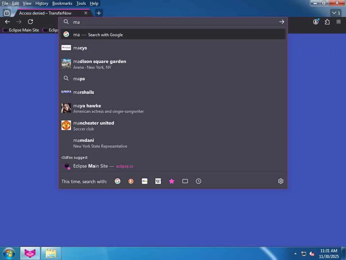Click the go arrow in the address bar
The height and width of the screenshot is (260, 346).
click(x=281, y=22)
